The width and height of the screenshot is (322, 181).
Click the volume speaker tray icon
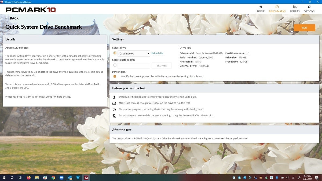point(287,178)
